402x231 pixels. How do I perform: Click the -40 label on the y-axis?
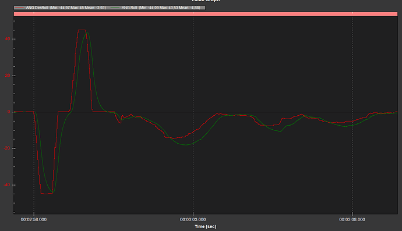[x=7, y=185]
